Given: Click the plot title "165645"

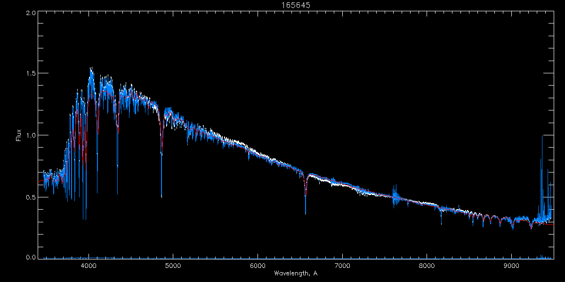Looking at the screenshot, I should tap(296, 5).
